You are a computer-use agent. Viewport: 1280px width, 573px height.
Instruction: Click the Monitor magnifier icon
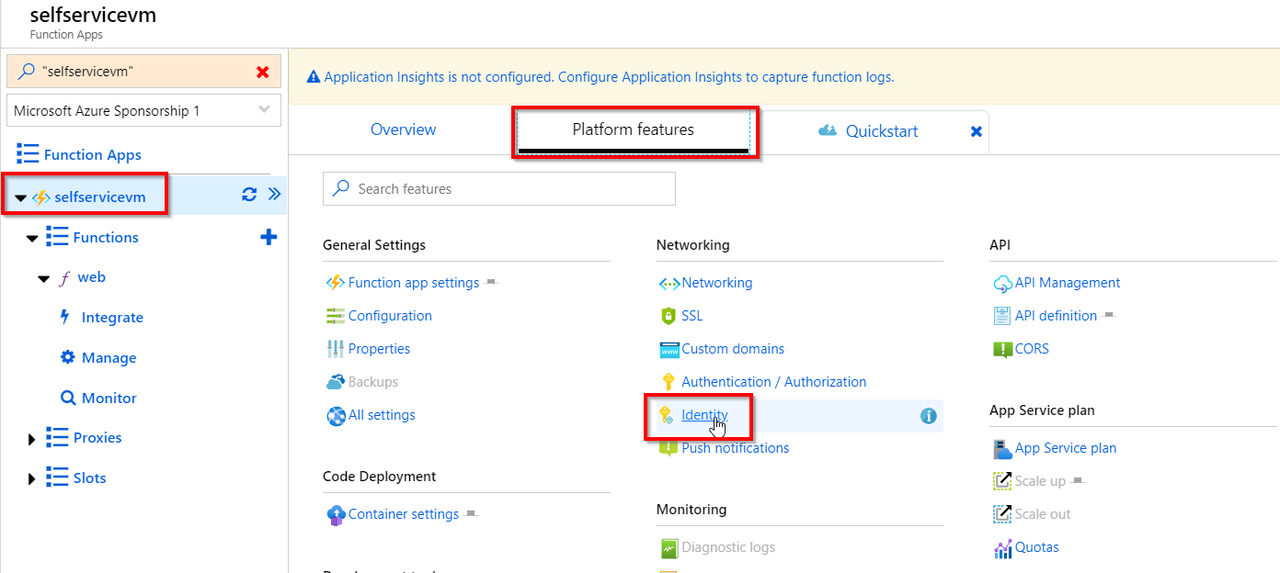68,399
